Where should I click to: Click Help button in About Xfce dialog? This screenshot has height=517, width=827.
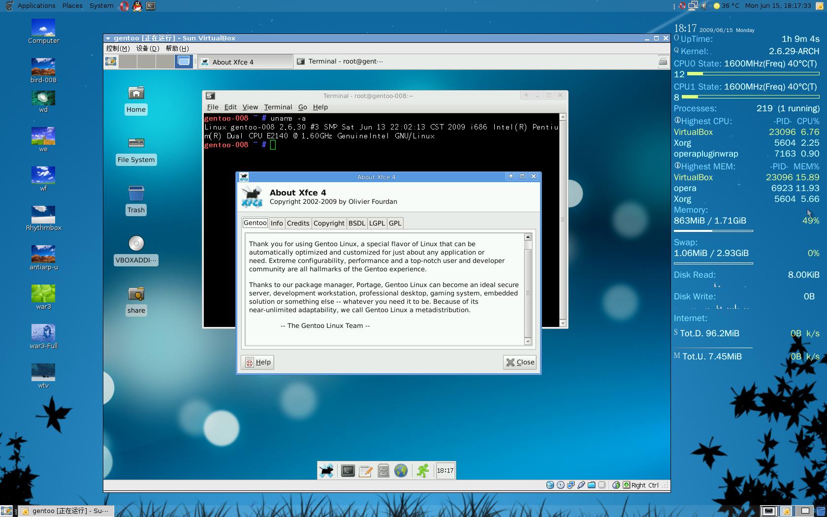tap(258, 362)
